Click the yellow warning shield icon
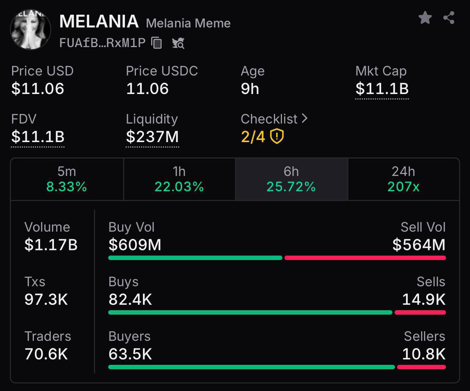Image resolution: width=470 pixels, height=391 pixels. tap(277, 137)
